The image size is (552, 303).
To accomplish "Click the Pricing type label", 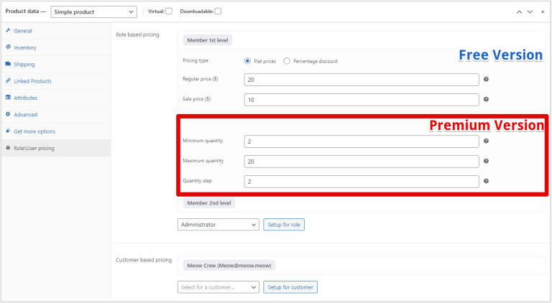I will point(195,60).
